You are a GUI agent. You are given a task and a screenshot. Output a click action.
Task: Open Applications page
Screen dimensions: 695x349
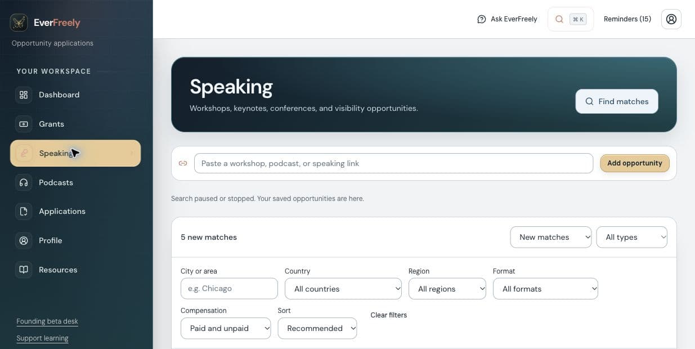pos(75,211)
